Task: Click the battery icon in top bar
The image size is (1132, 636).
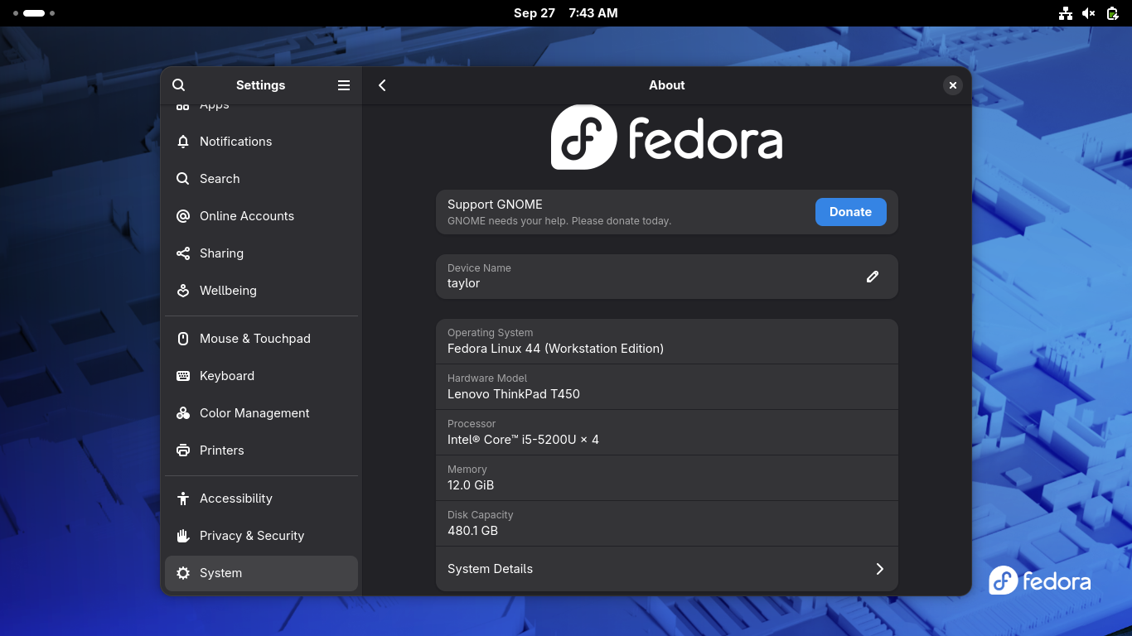Action: click(1112, 13)
